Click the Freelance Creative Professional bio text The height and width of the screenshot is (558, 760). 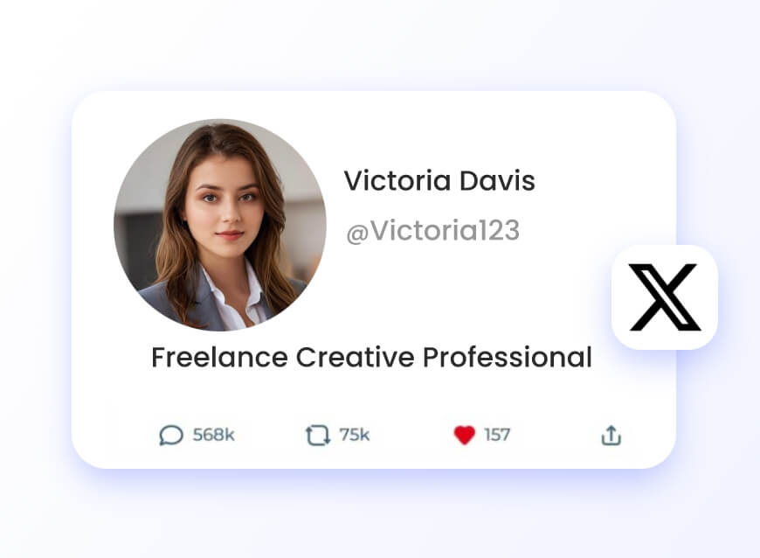pos(372,358)
